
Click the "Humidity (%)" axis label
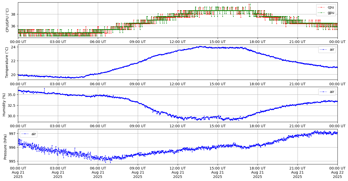(4, 104)
